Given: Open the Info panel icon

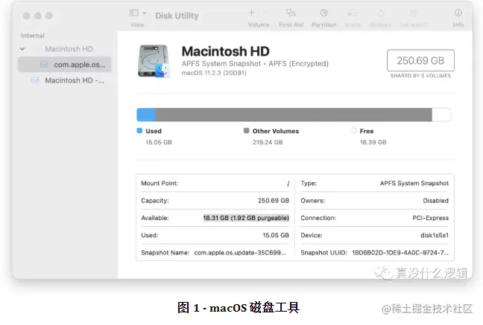Looking at the screenshot, I should point(458,13).
